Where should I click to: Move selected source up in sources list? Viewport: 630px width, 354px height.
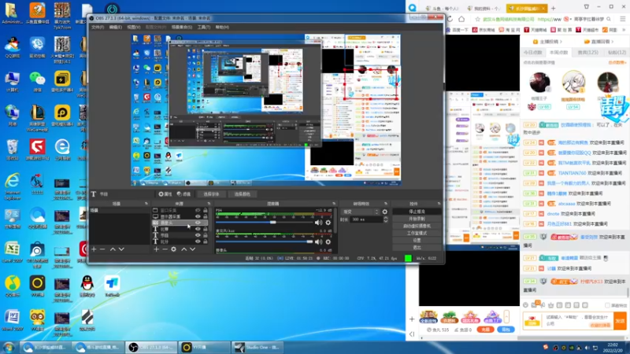point(184,249)
